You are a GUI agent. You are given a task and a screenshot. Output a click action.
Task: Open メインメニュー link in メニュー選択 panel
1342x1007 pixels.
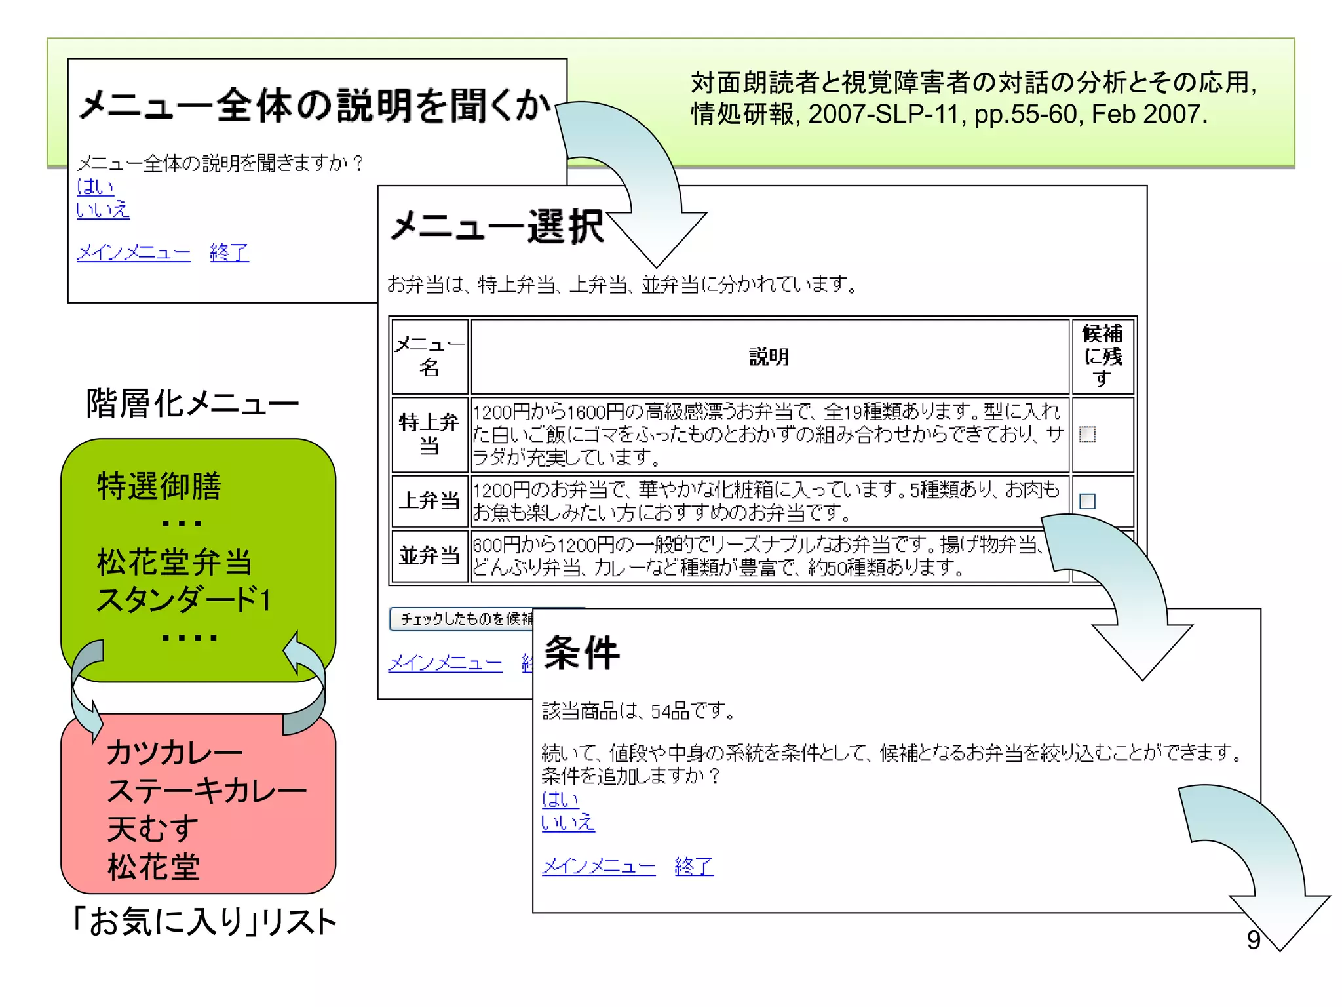point(446,663)
